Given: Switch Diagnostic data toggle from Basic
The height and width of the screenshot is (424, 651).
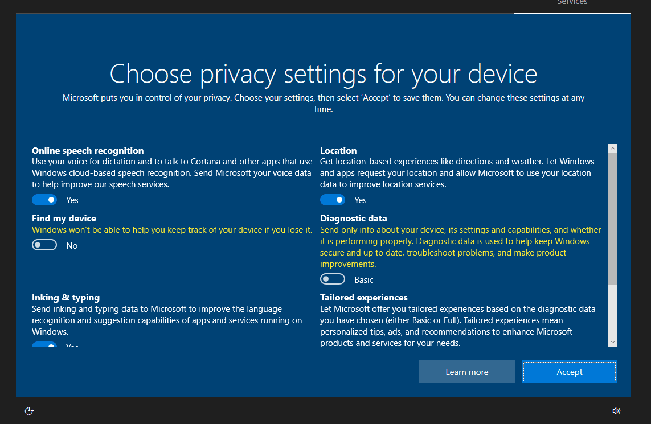Looking at the screenshot, I should [333, 279].
